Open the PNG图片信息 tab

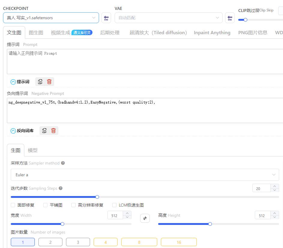(x=253, y=32)
